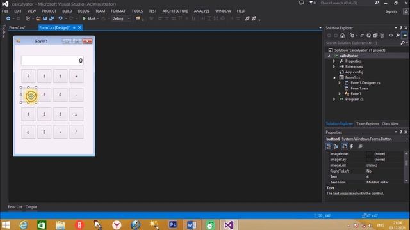Toggle Alphabetical sort in Properties panel
410x230 pixels.
[x=336, y=146]
